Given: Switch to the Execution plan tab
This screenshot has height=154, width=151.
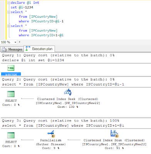Looking at the screenshot, I should (39, 49).
